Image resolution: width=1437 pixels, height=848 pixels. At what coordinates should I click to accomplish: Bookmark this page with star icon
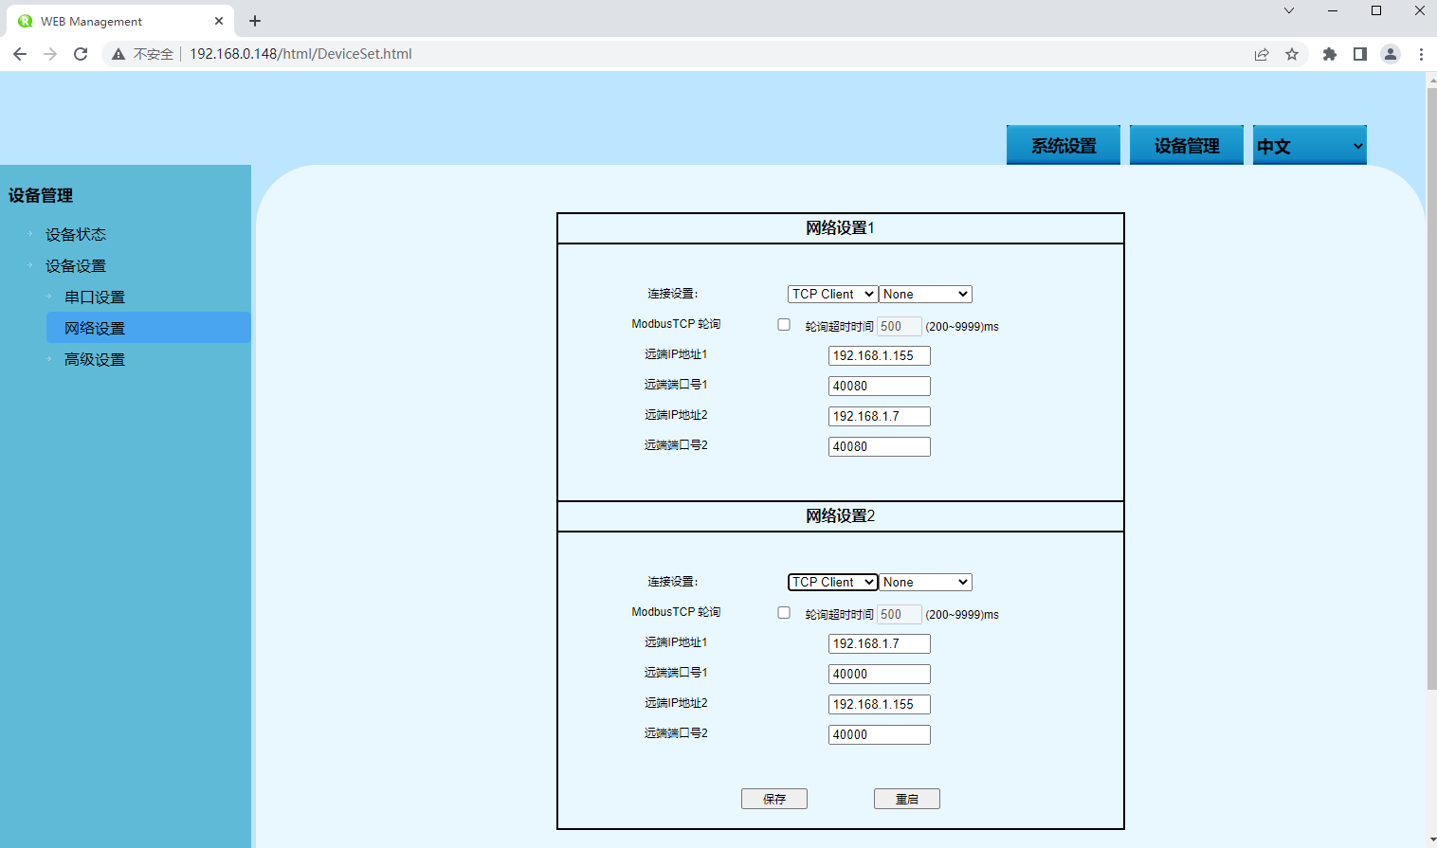click(1292, 54)
